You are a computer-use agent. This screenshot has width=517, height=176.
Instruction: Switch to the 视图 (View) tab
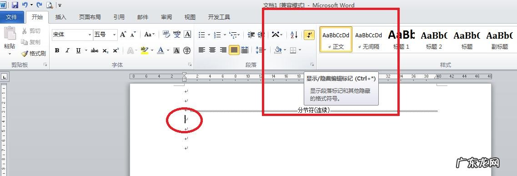coord(190,17)
